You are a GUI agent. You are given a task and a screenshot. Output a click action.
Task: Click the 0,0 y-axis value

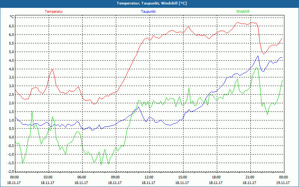pos(12,137)
